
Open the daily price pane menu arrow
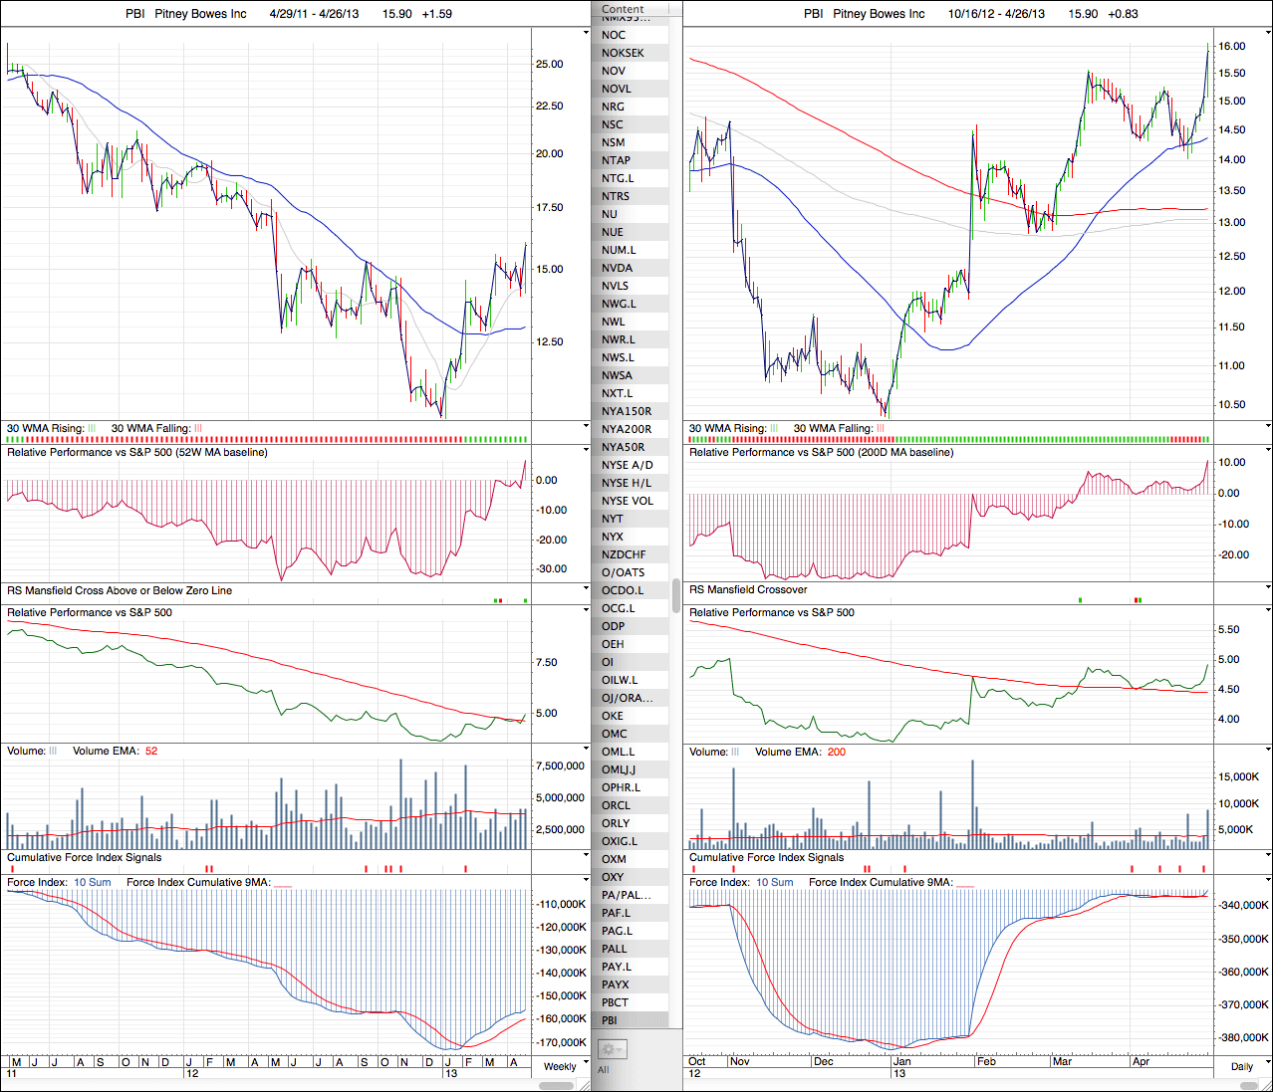1267,33
